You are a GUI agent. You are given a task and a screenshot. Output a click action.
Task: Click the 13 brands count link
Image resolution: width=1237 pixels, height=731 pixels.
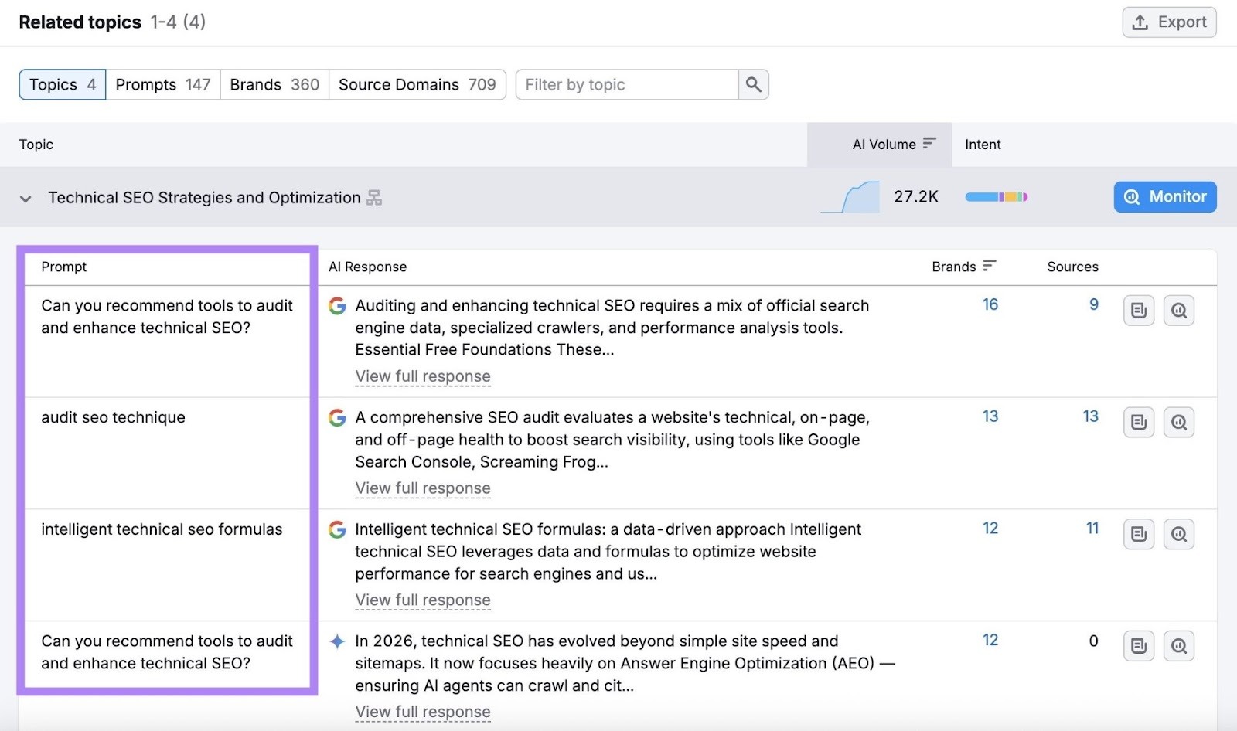[x=990, y=416]
